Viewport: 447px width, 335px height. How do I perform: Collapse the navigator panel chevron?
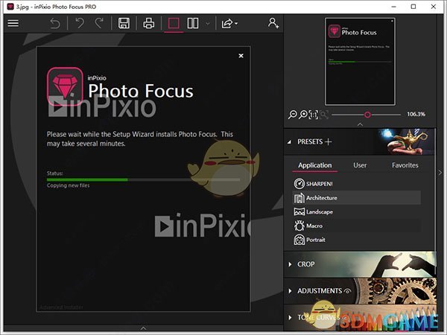[360, 124]
